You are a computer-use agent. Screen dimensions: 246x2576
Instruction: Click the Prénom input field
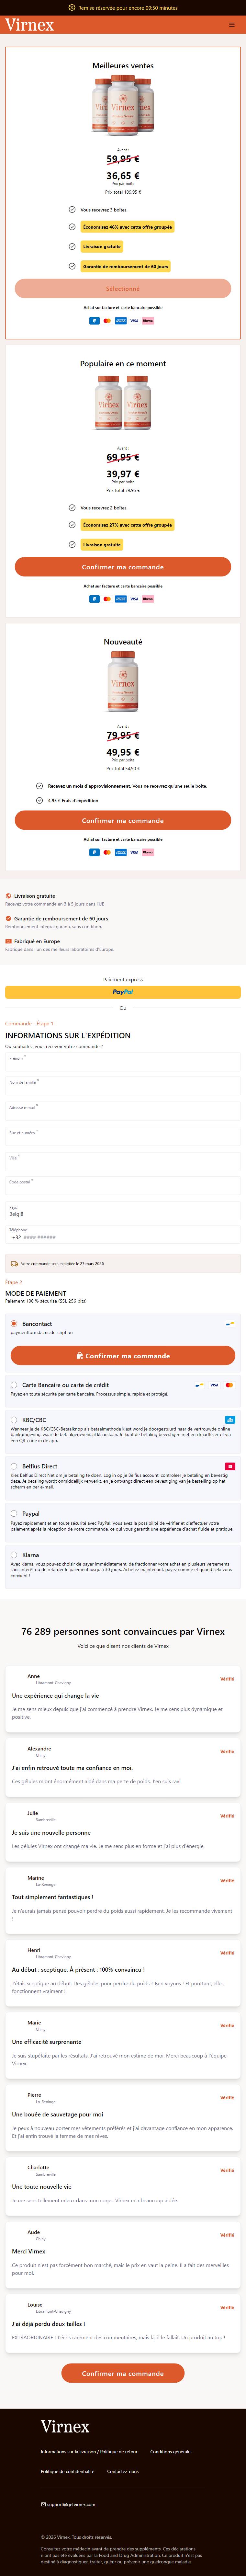[x=123, y=1063]
